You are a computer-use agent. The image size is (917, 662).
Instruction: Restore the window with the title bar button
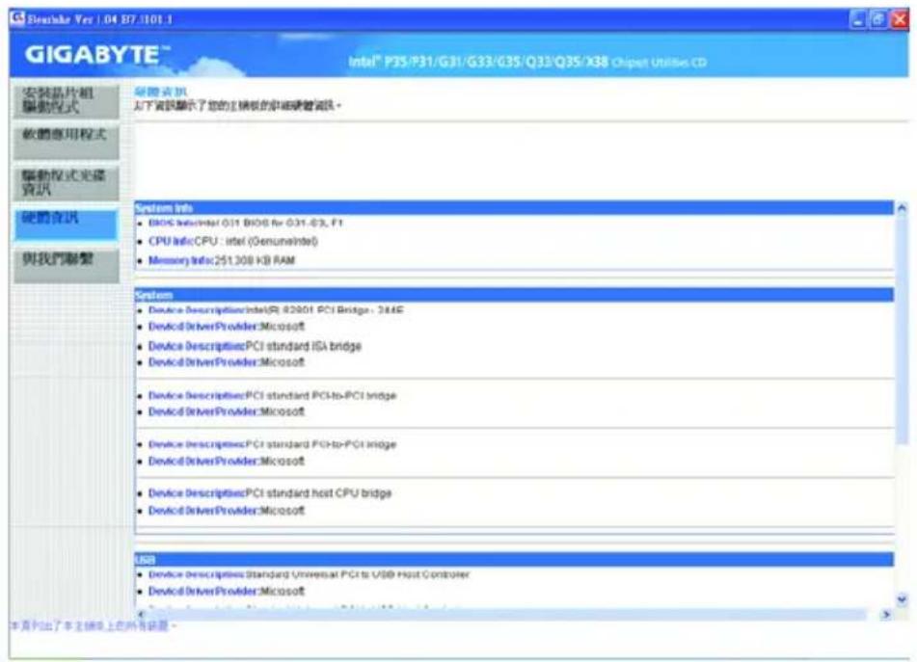pos(877,20)
